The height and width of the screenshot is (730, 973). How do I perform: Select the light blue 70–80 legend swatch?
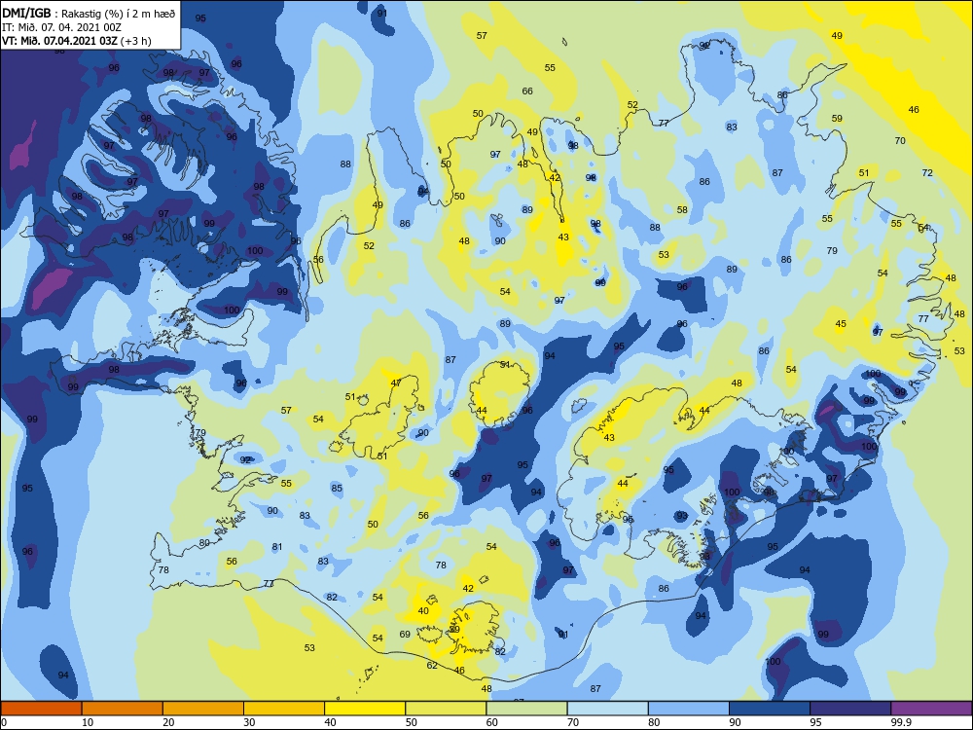click(x=607, y=709)
